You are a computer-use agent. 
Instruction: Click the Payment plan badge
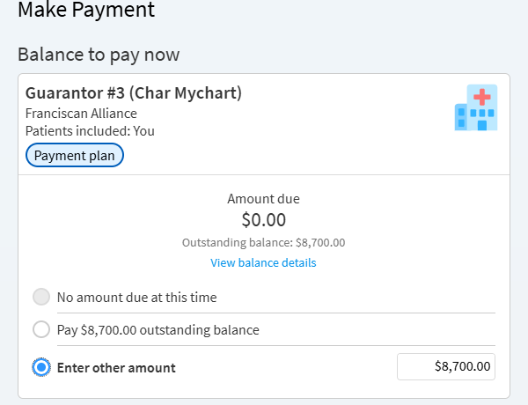pos(75,155)
